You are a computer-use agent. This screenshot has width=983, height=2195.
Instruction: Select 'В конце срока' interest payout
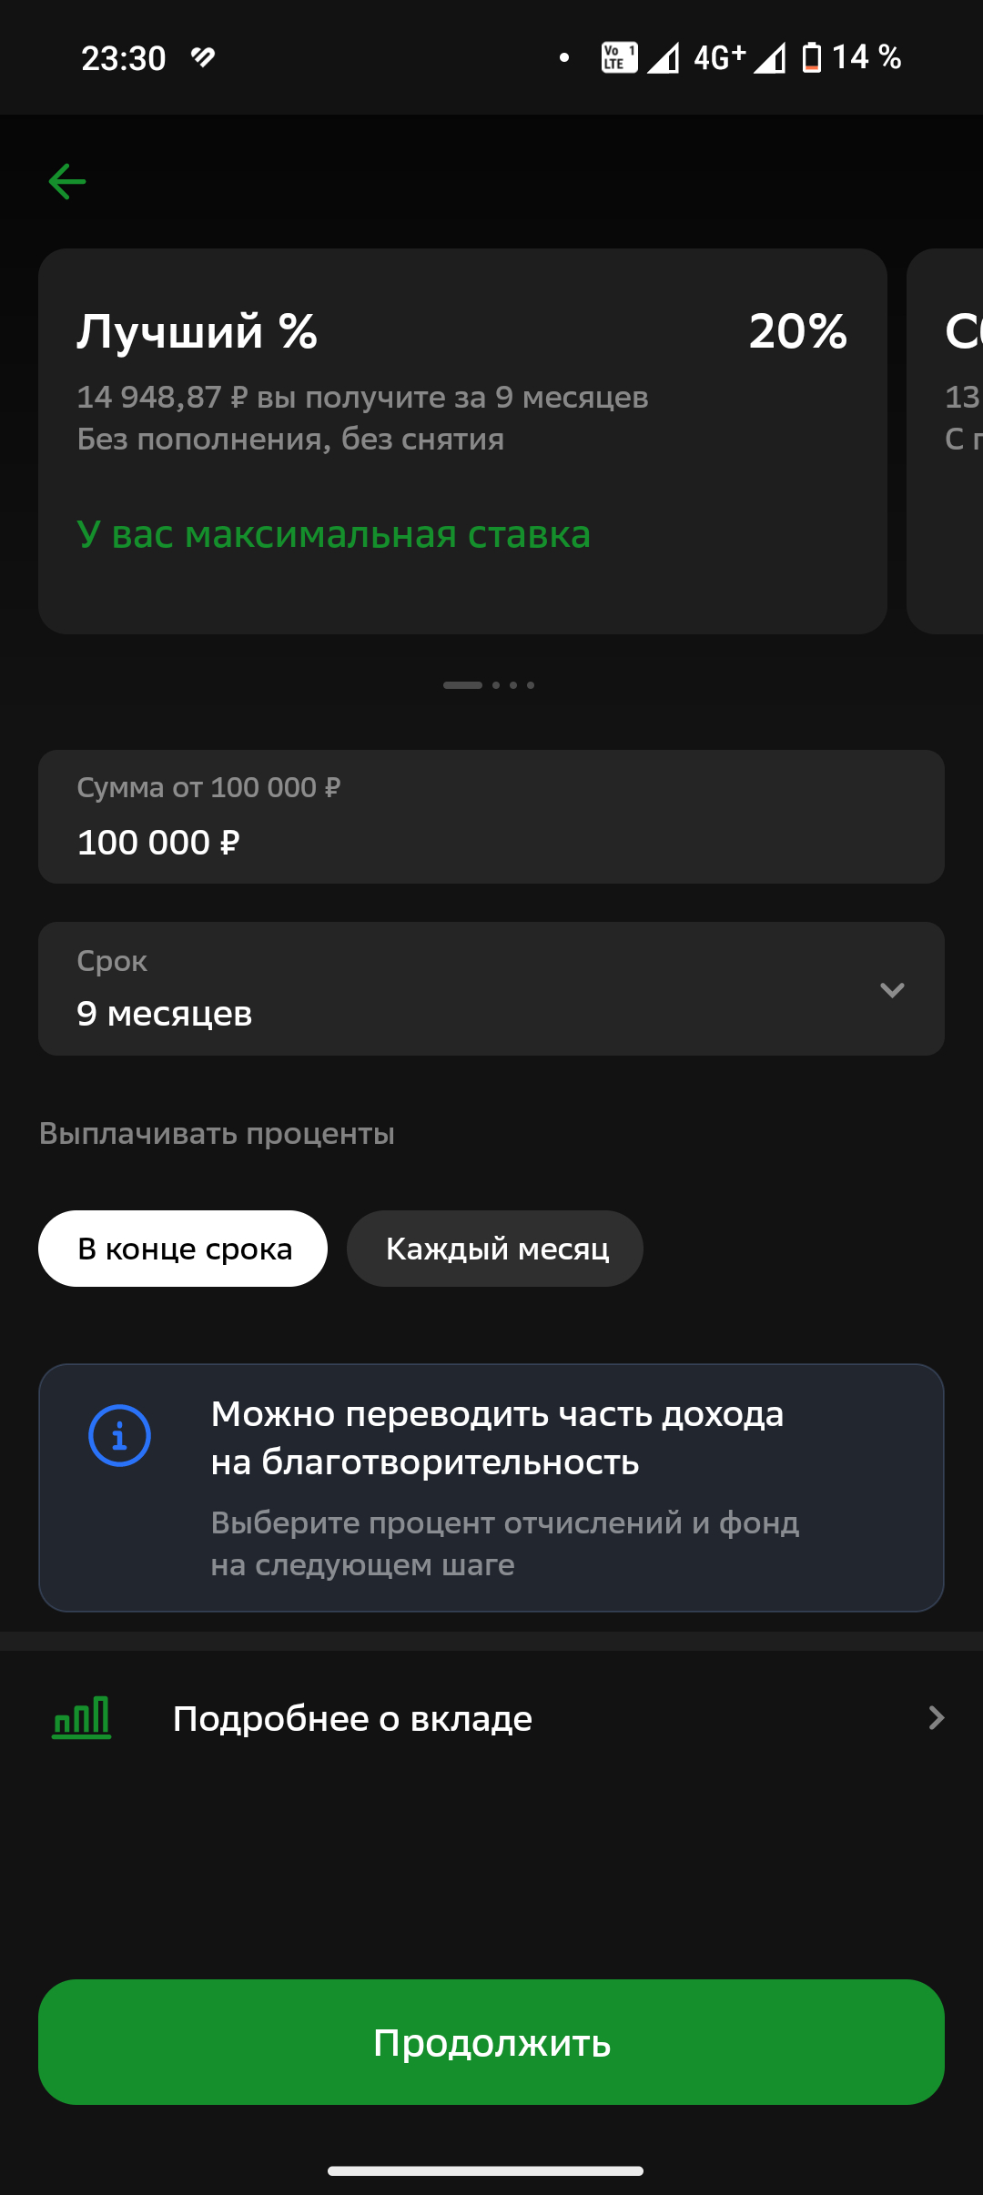(x=183, y=1249)
